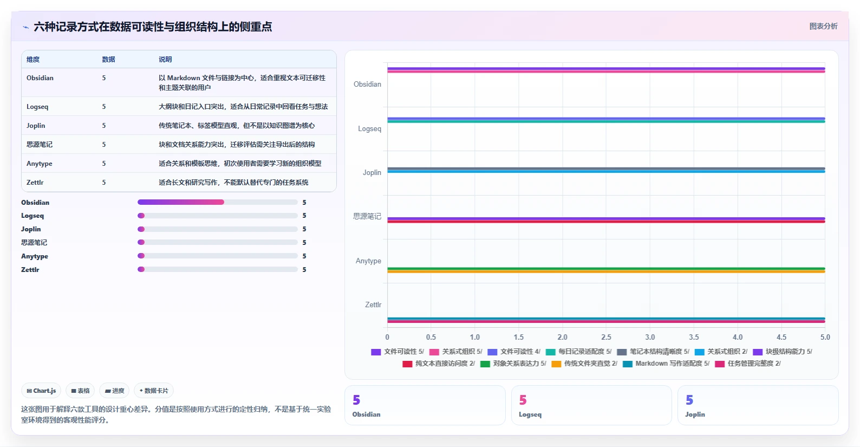The width and height of the screenshot is (860, 447).
Task: Toggle the 块级结构能力 5/ legend item
Action: click(783, 352)
